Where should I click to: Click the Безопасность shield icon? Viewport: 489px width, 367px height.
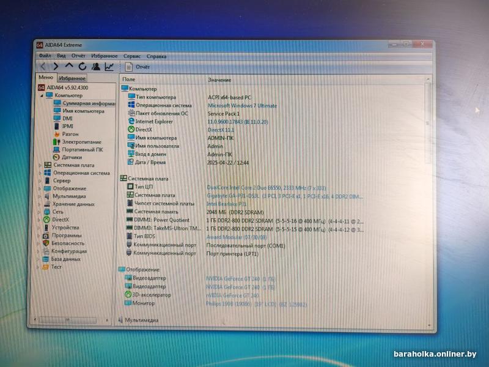click(46, 243)
